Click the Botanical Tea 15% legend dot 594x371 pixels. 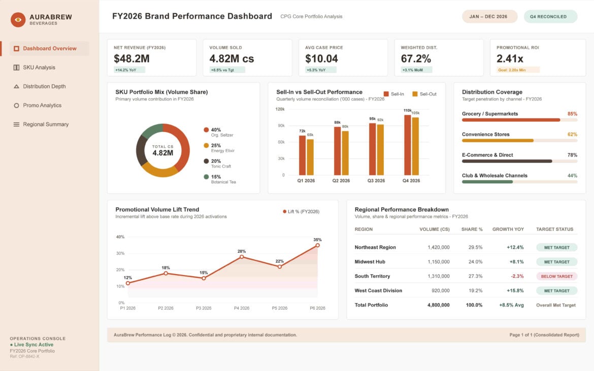[x=206, y=177]
